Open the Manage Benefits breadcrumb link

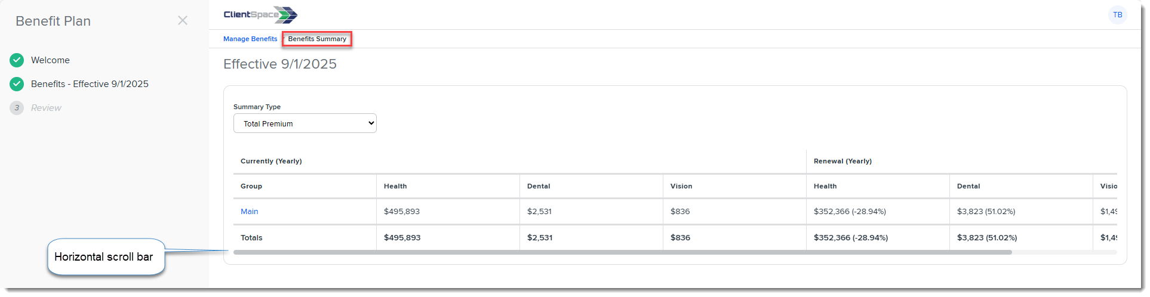tap(250, 39)
